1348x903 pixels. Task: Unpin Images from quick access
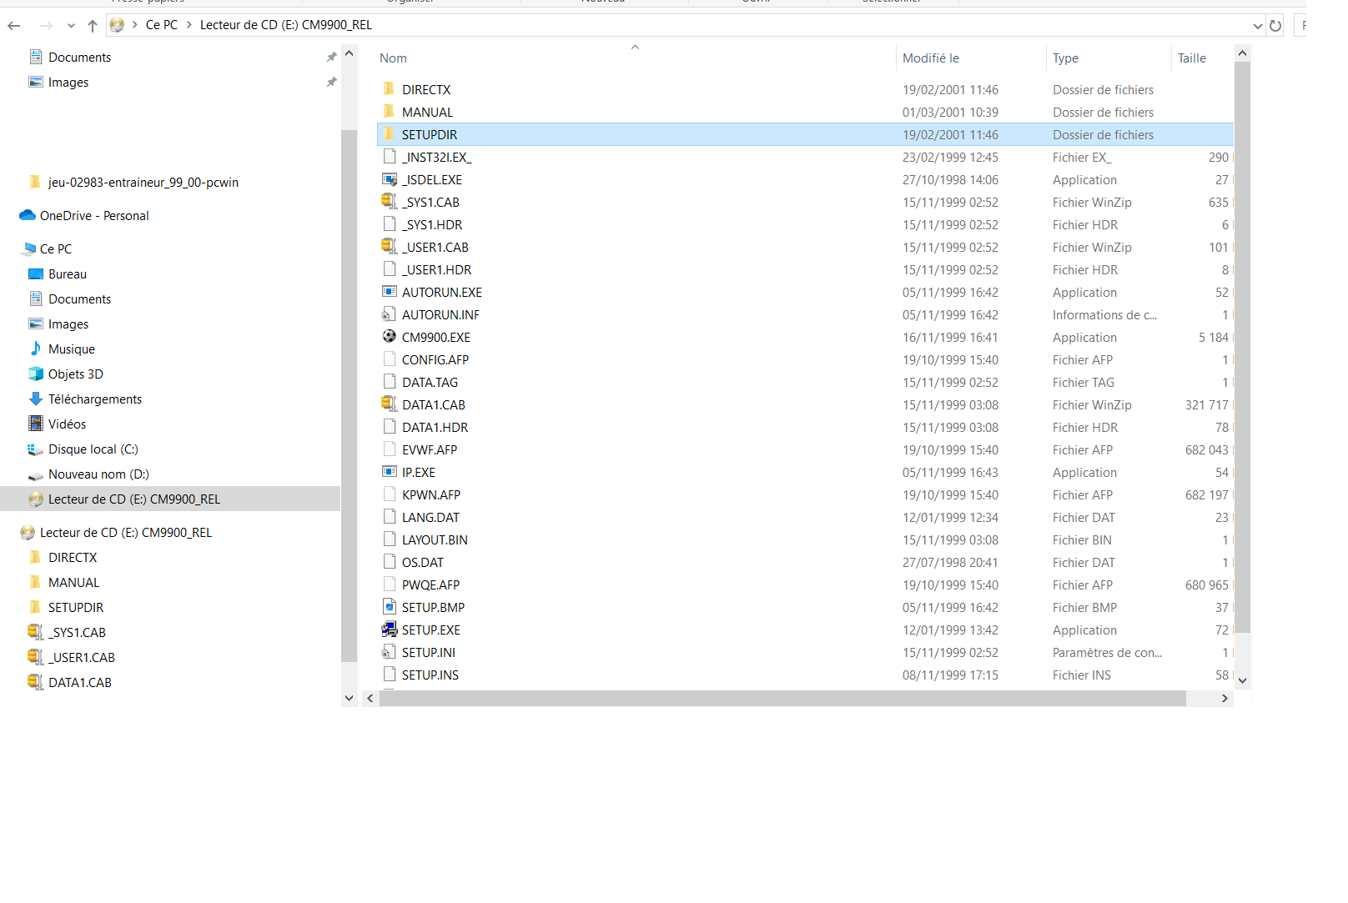[x=331, y=83]
